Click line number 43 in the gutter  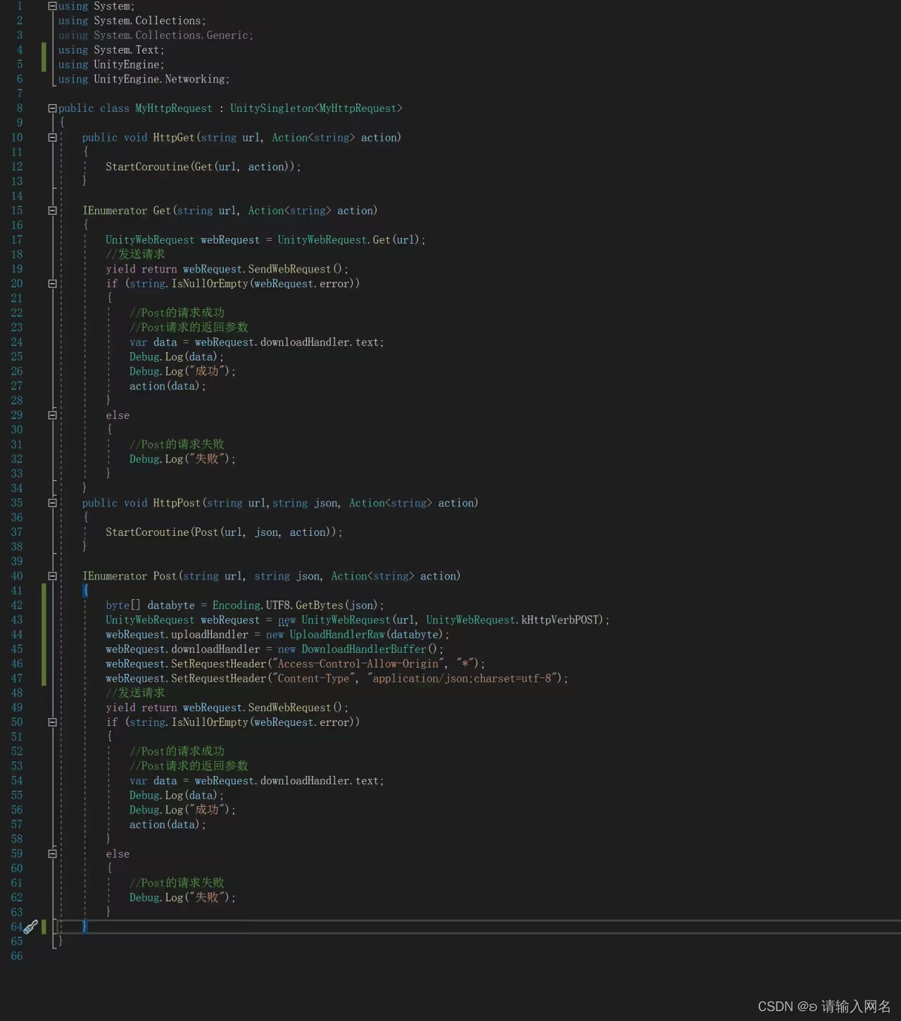click(17, 620)
